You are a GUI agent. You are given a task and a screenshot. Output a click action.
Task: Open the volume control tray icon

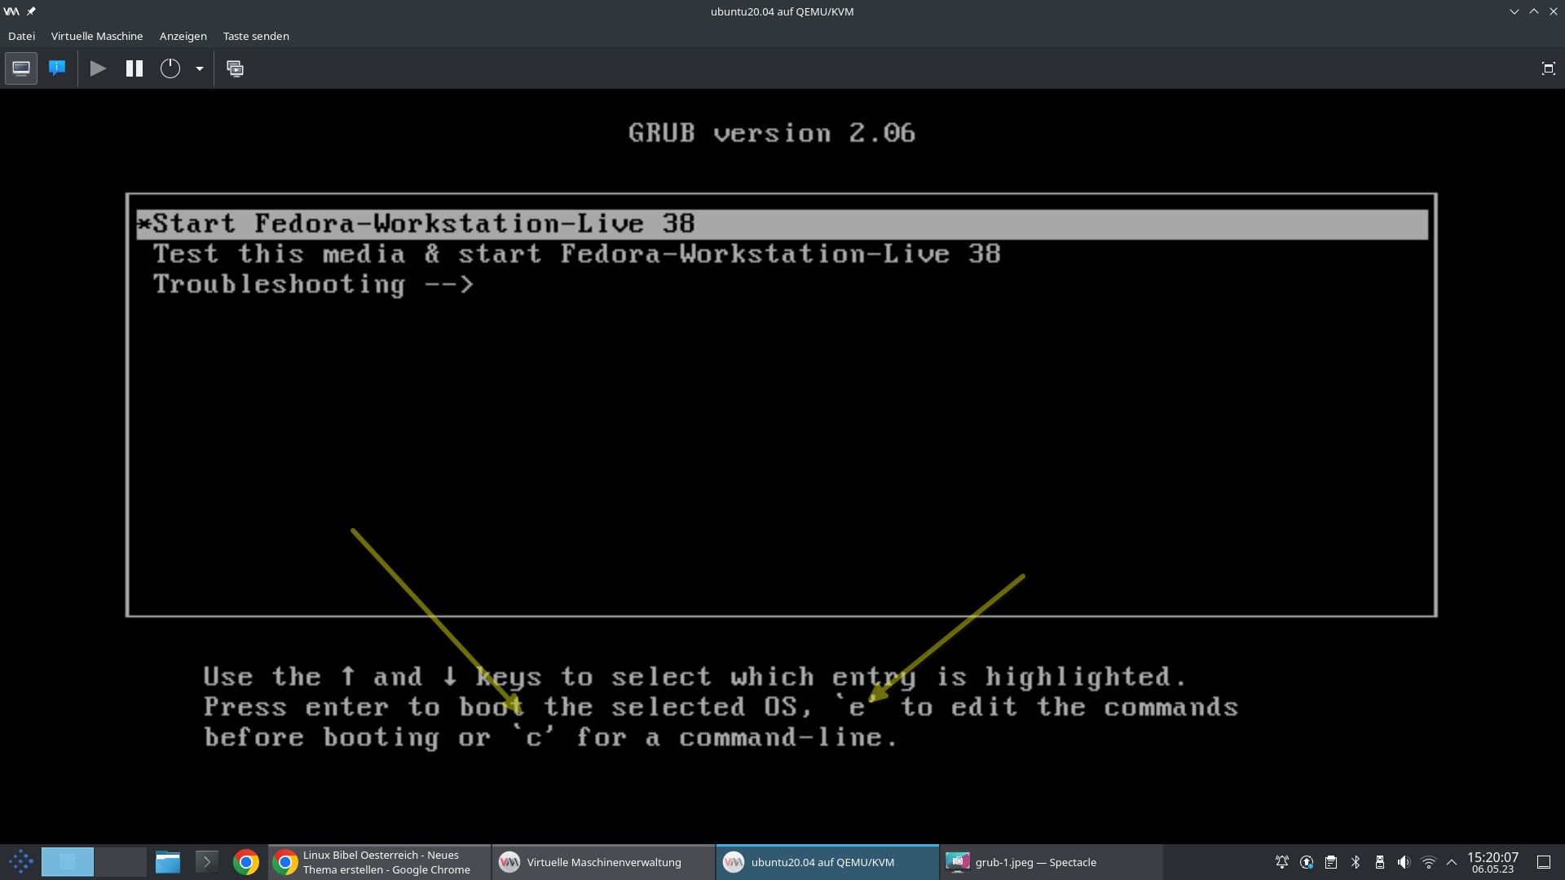(x=1404, y=862)
